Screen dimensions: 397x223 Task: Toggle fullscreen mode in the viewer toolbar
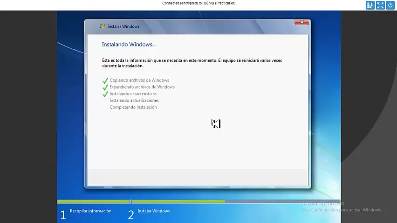click(380, 5)
